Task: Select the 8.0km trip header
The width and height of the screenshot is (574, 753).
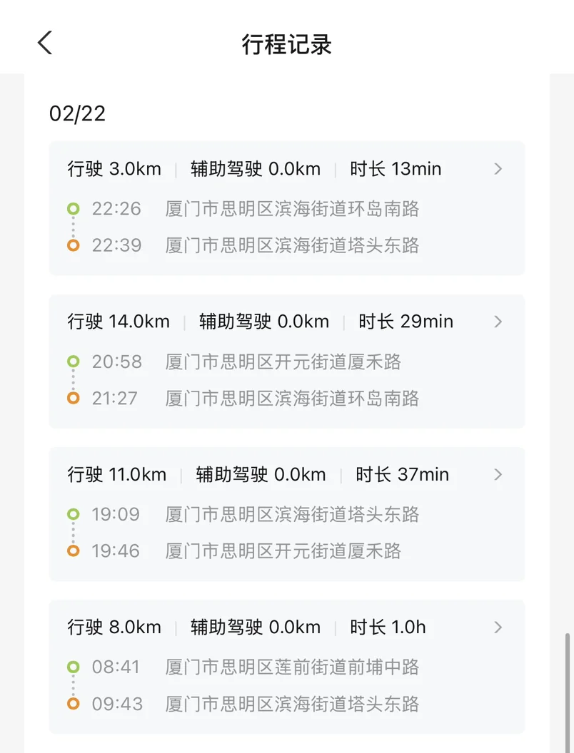Action: click(114, 627)
